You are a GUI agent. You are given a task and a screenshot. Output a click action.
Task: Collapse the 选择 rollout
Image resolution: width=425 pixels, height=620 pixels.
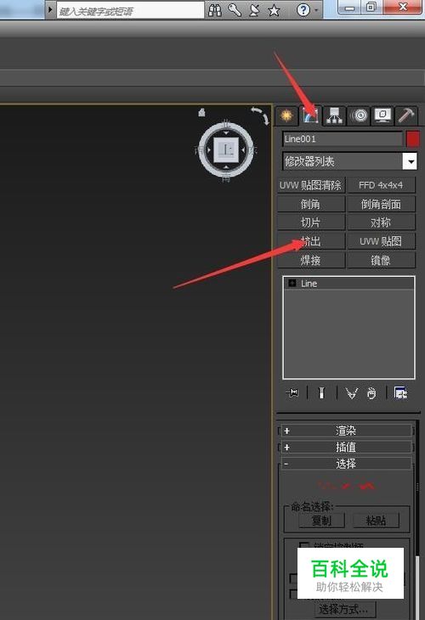[x=346, y=464]
